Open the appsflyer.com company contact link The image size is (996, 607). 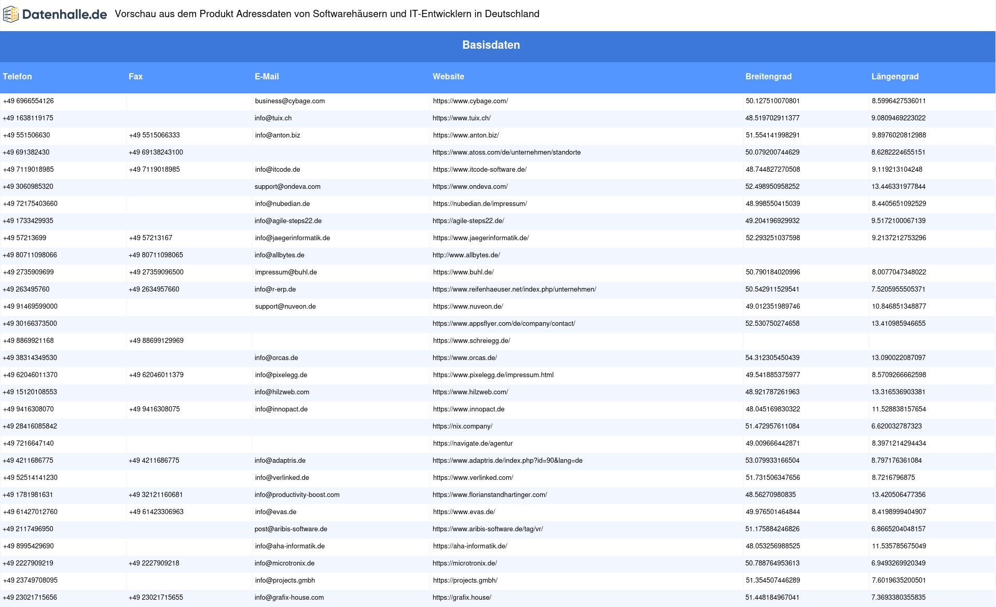click(504, 324)
